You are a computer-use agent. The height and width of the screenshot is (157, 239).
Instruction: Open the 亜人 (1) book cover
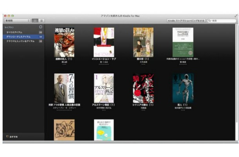pos(183,88)
